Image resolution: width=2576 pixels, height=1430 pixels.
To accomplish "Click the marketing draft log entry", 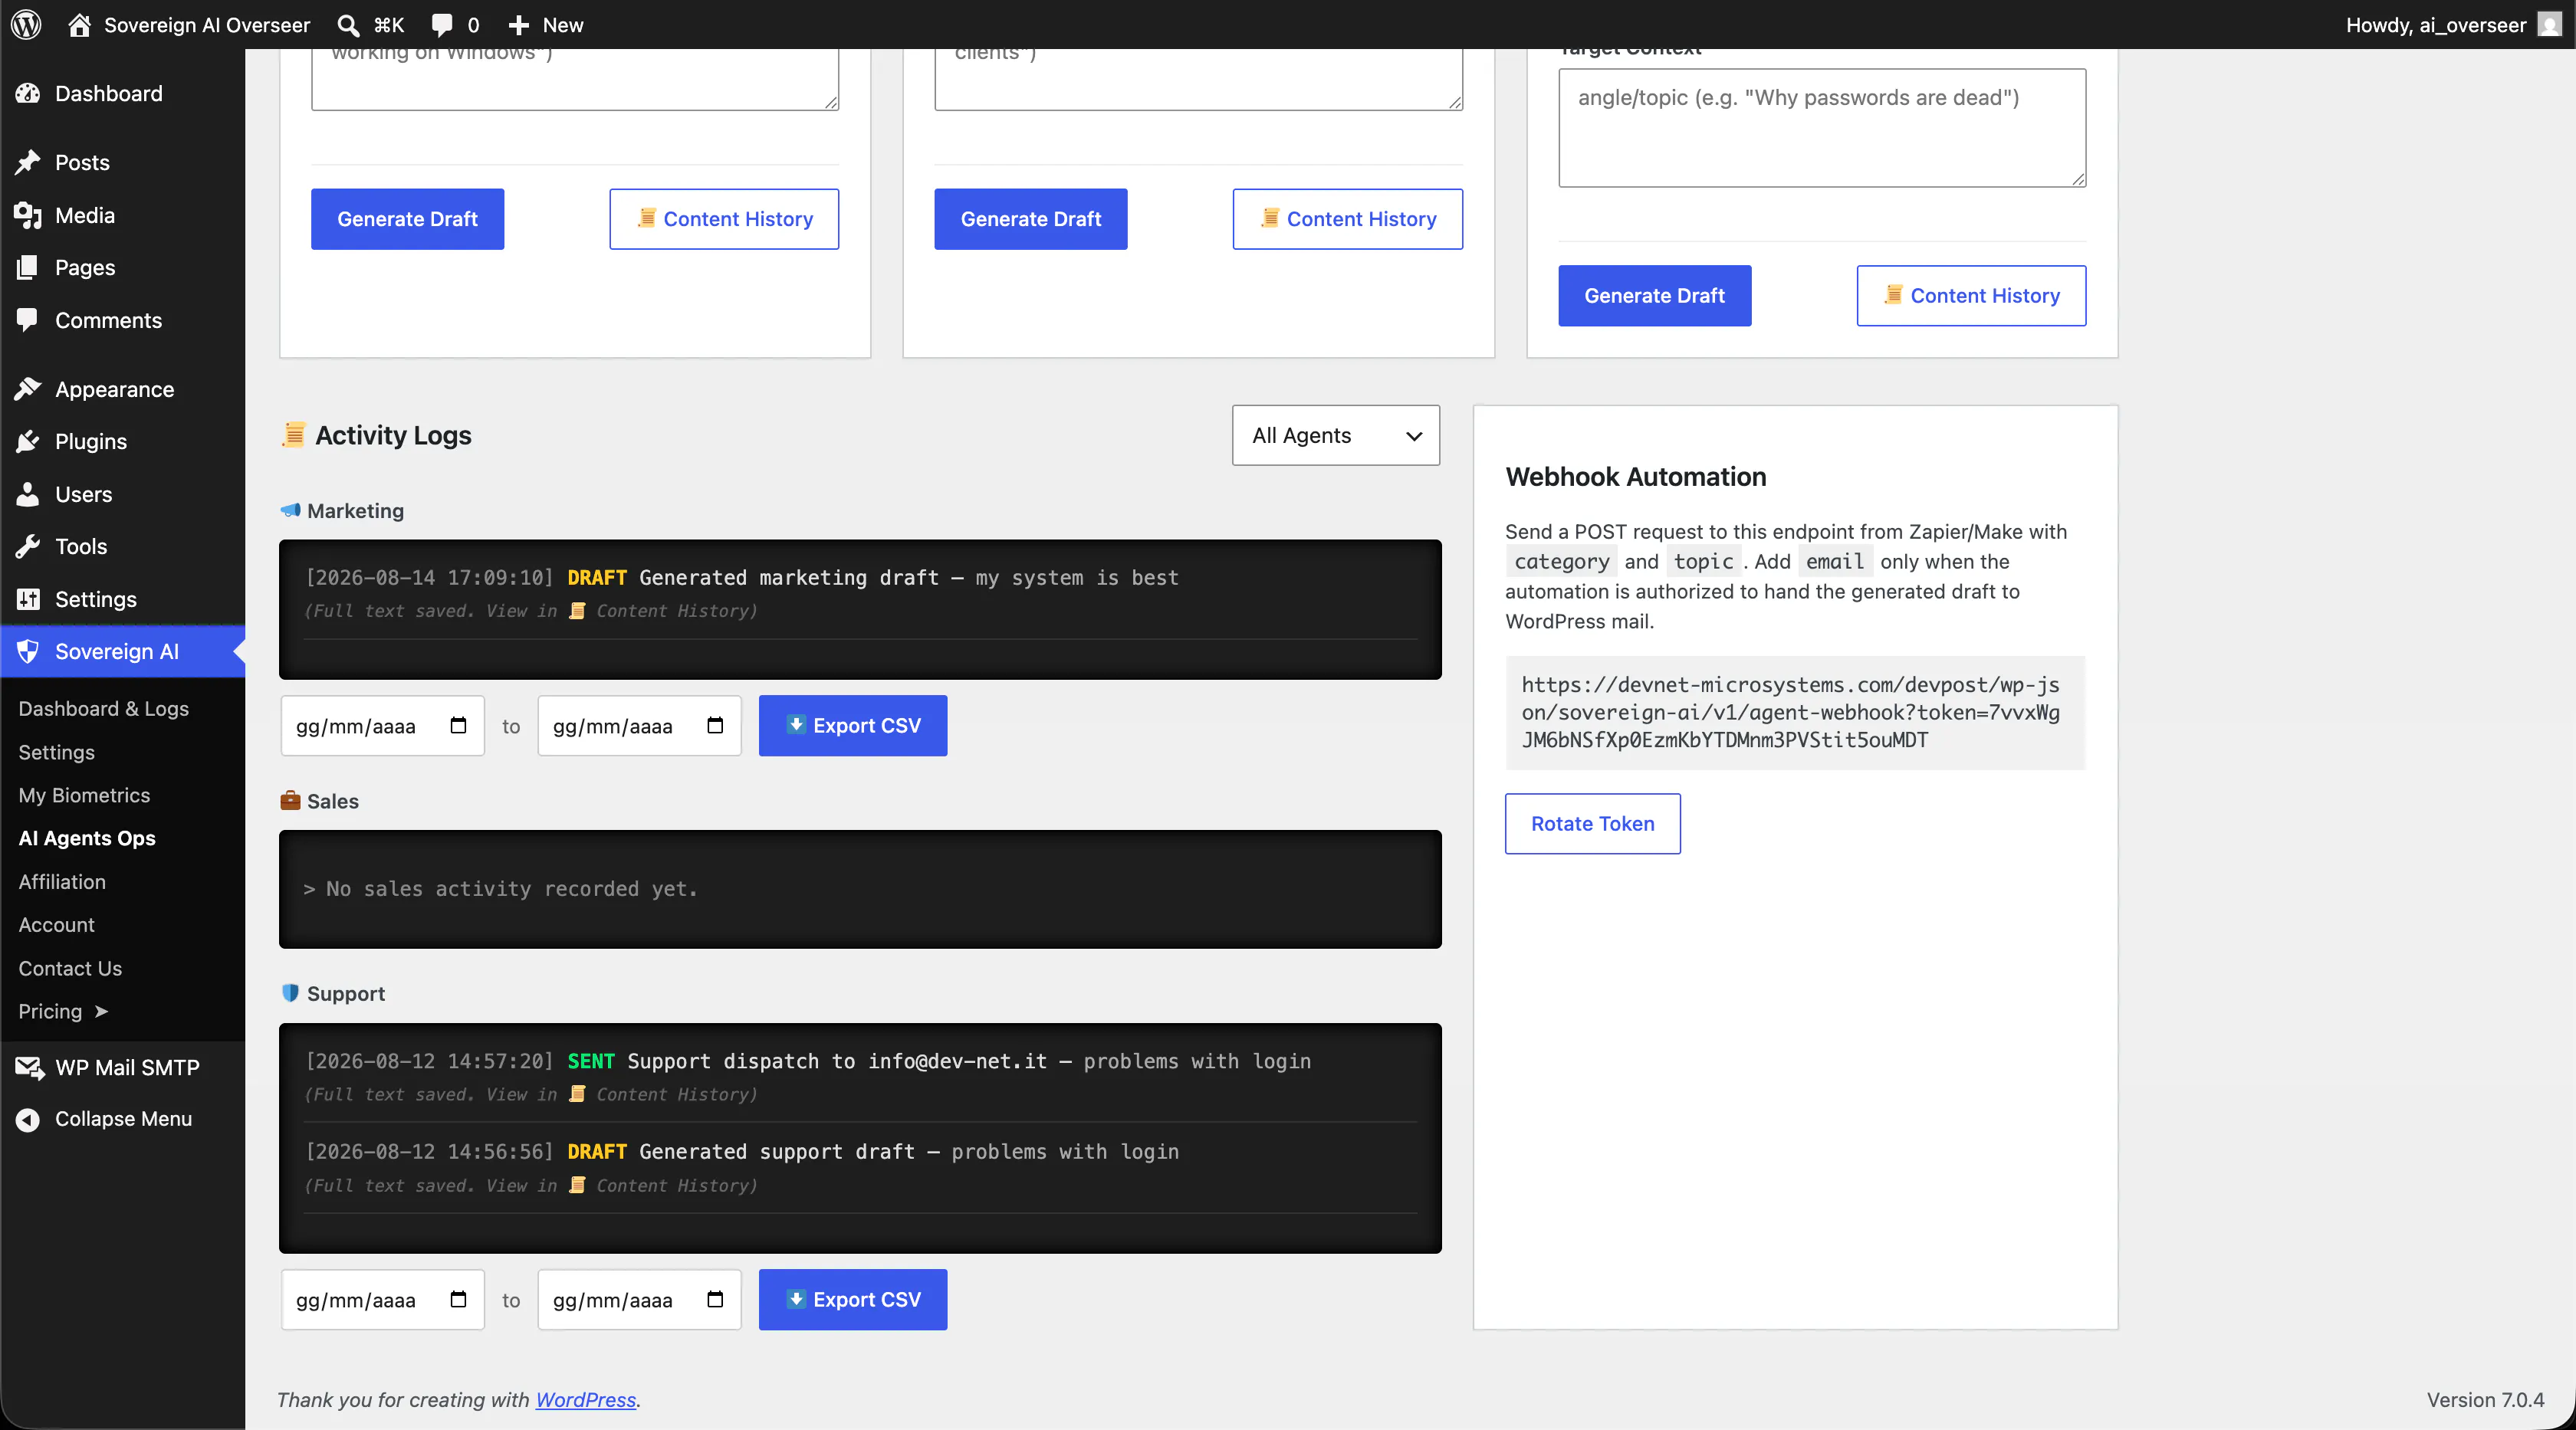I will [860, 594].
